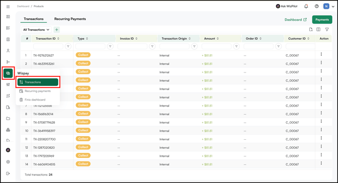Click the Amount filter input field
Viewport: 338px width, 183px height.
tap(216, 46)
